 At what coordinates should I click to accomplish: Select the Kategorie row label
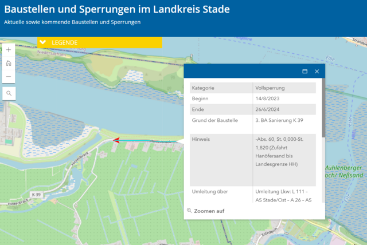[x=203, y=88]
